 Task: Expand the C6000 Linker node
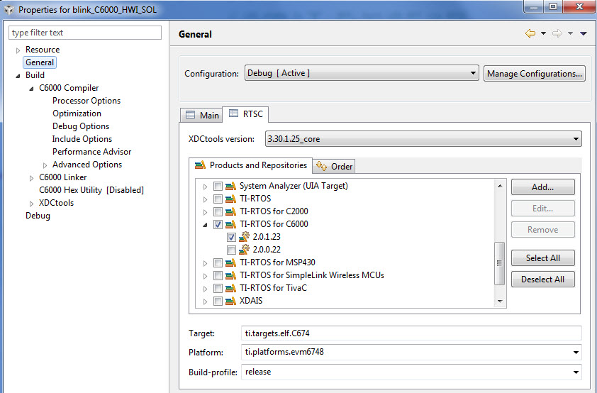pos(32,178)
